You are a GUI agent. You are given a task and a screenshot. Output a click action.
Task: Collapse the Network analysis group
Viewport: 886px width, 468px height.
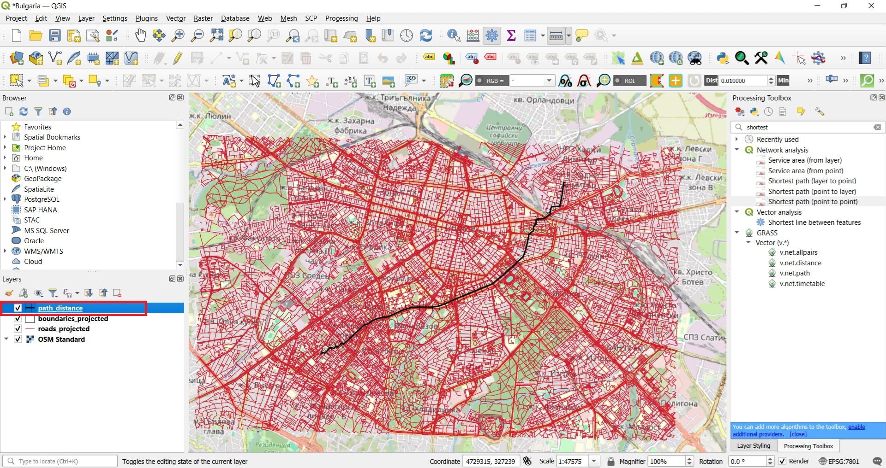coord(737,150)
